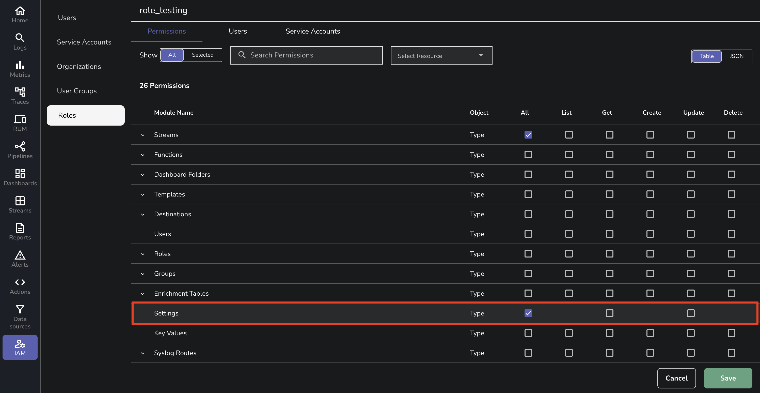Uncheck the All checkbox for Streams
Image resolution: width=760 pixels, height=393 pixels.
pos(528,135)
